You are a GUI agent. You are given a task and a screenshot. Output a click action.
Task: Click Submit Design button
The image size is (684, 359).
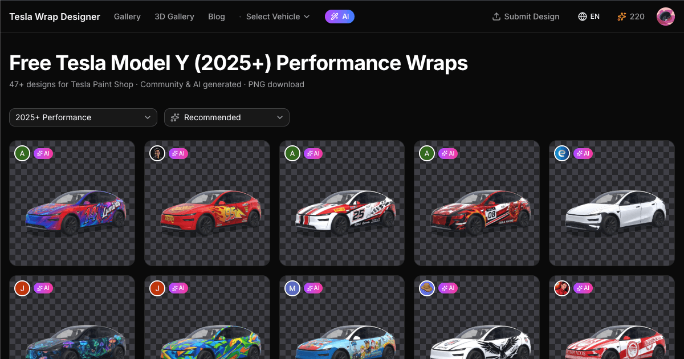[526, 17]
